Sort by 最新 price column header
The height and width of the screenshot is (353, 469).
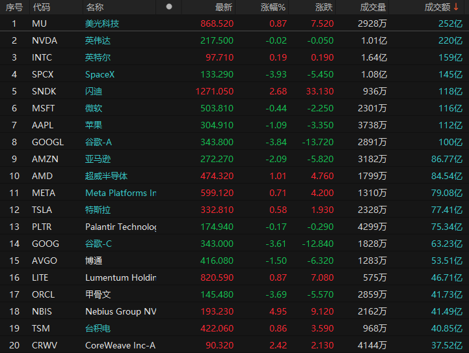coord(223,7)
